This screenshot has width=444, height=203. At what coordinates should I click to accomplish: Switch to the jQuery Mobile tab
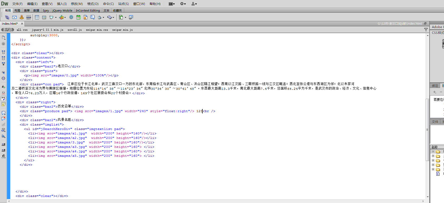[62, 11]
